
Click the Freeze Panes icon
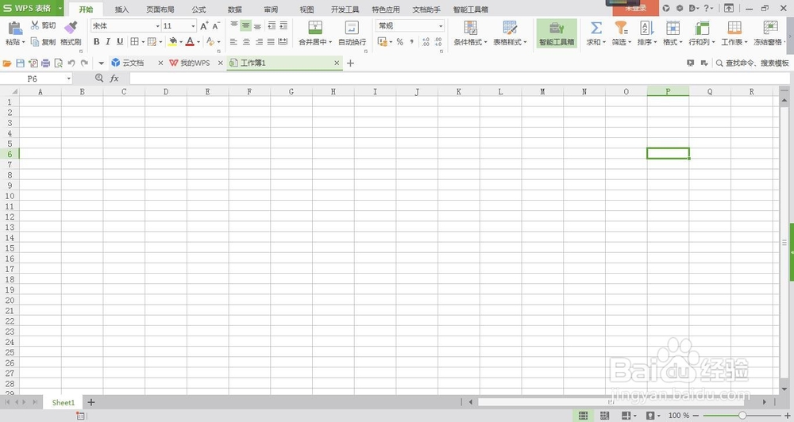[x=770, y=28]
